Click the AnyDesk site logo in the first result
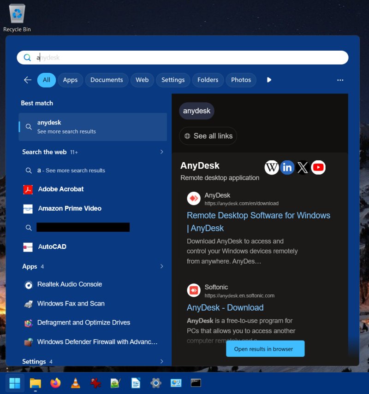This screenshot has width=369, height=394. [x=194, y=199]
